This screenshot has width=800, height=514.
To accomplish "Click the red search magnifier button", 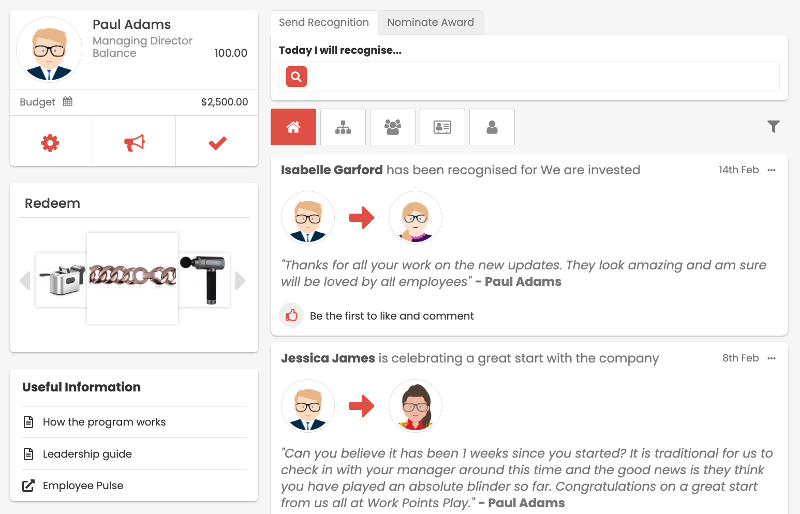I will coord(297,77).
